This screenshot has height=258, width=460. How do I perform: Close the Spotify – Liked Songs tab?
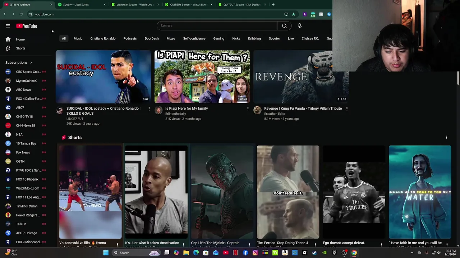click(105, 5)
